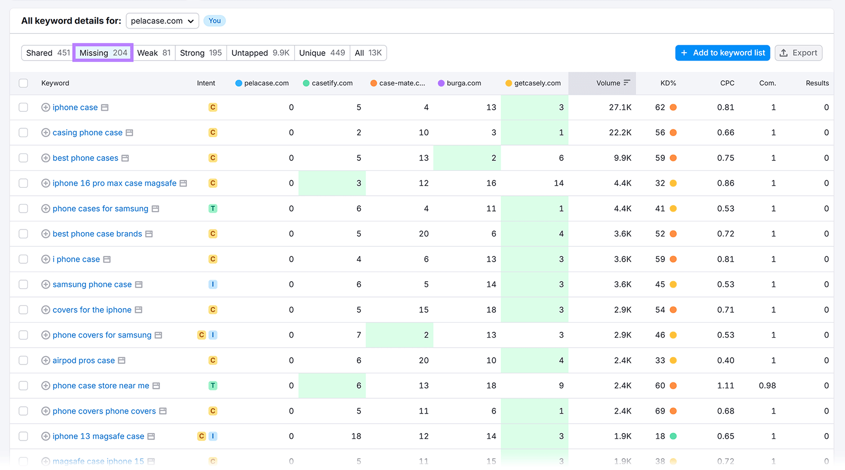This screenshot has width=845, height=470.
Task: Click the Volume column sort icon
Action: point(627,83)
